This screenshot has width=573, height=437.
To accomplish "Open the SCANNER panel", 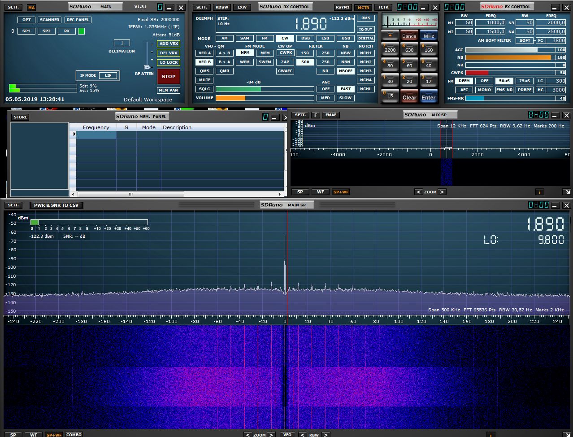I will click(x=50, y=20).
